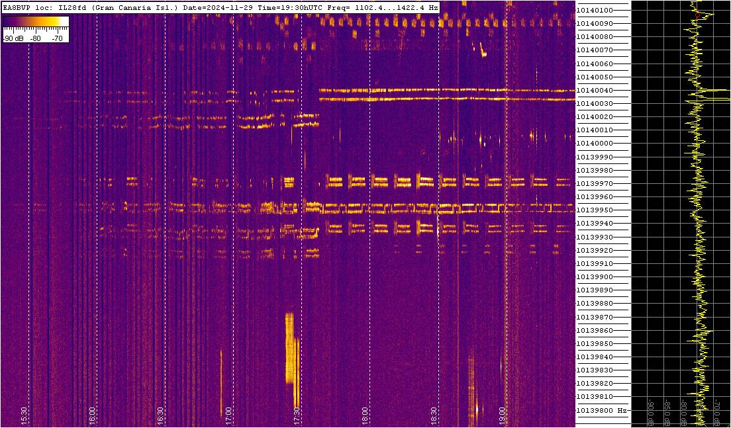Click the '-90.0 dB' spectrum grid label
The image size is (731, 428).
pyautogui.click(x=652, y=412)
